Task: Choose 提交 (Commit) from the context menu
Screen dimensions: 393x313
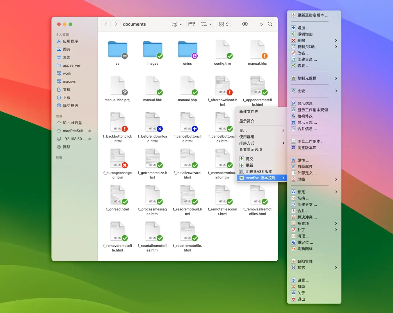Action: 249,159
